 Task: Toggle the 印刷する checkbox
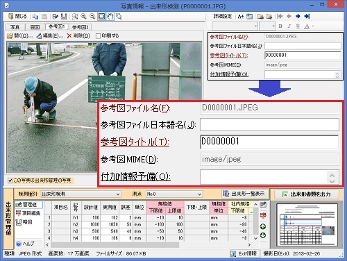(98, 36)
